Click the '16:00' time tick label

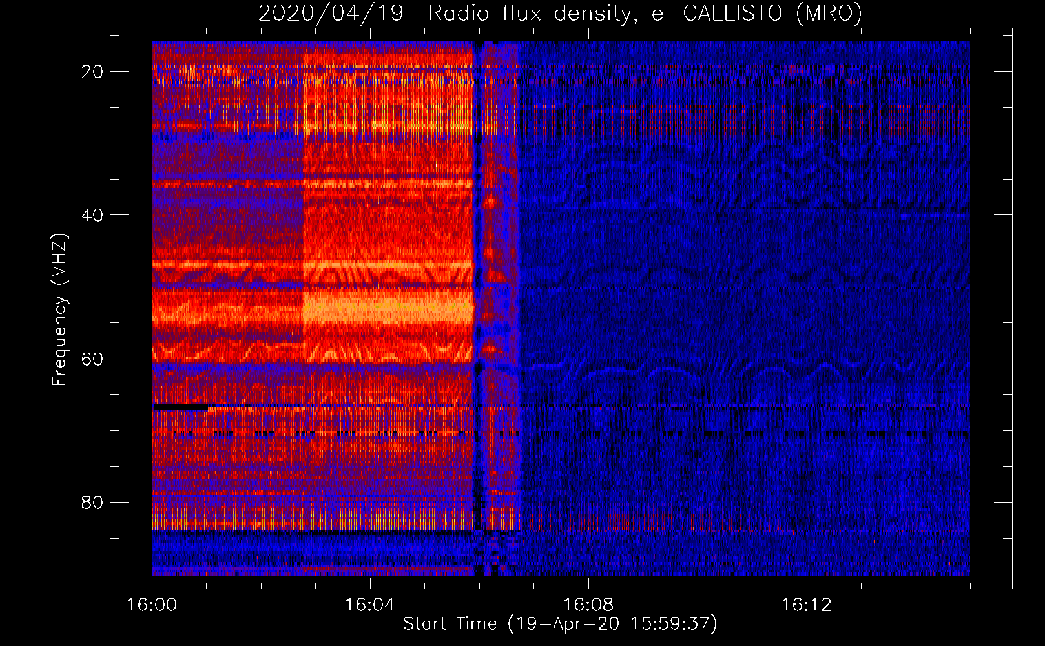tap(152, 605)
